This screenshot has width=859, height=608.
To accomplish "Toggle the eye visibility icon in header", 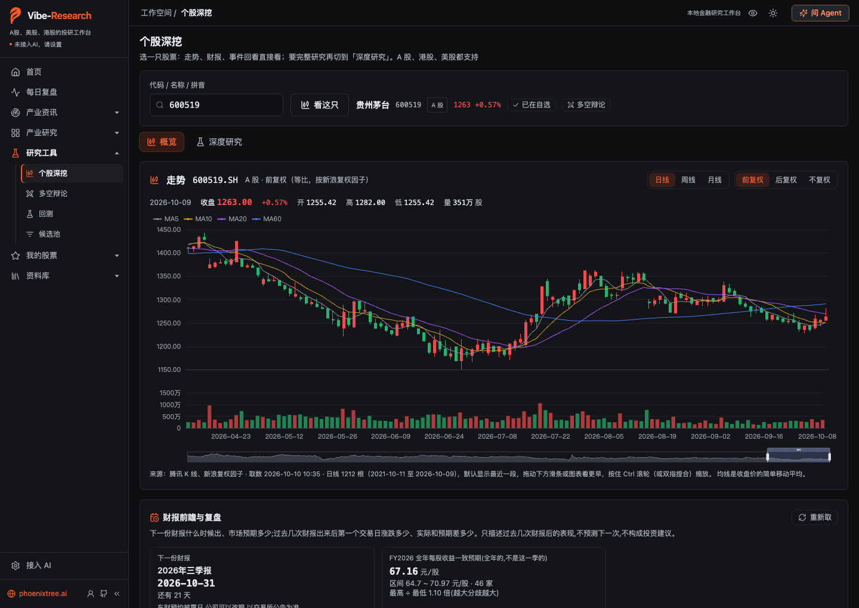I will (753, 13).
